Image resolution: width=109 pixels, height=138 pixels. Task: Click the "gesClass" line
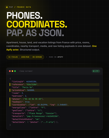(27, 110)
